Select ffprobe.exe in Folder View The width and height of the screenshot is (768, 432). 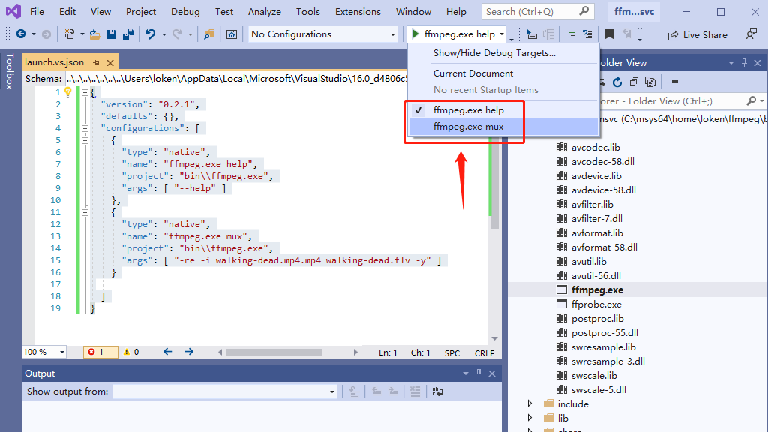pos(596,304)
